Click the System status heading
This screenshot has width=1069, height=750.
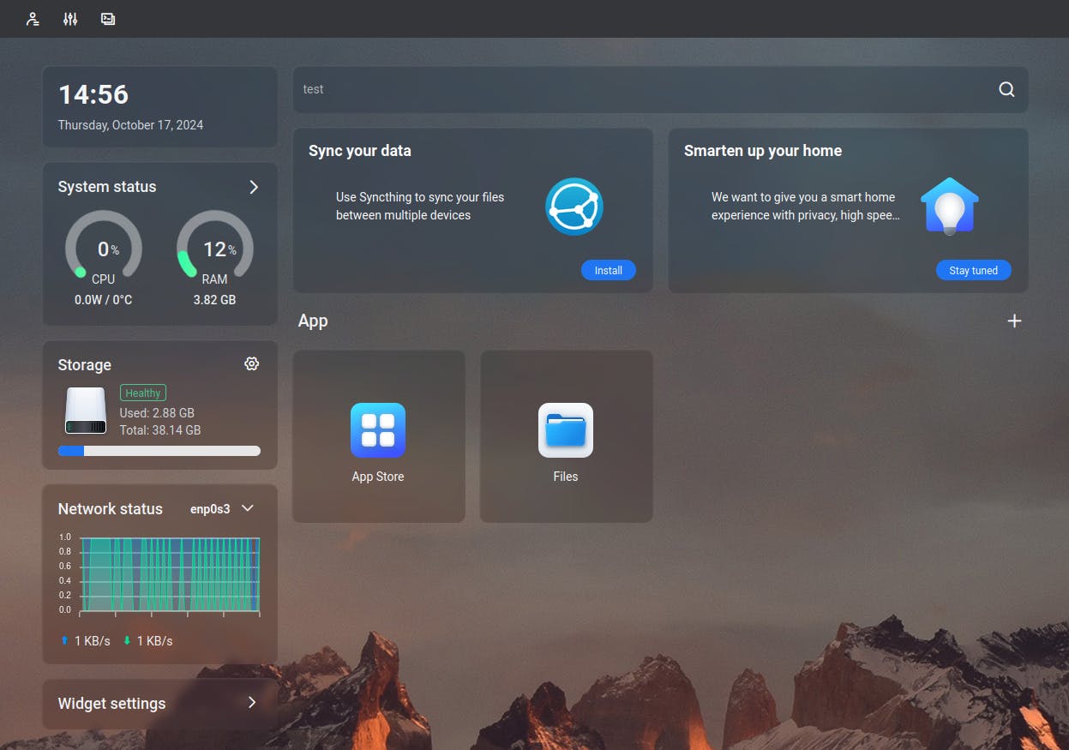click(107, 187)
